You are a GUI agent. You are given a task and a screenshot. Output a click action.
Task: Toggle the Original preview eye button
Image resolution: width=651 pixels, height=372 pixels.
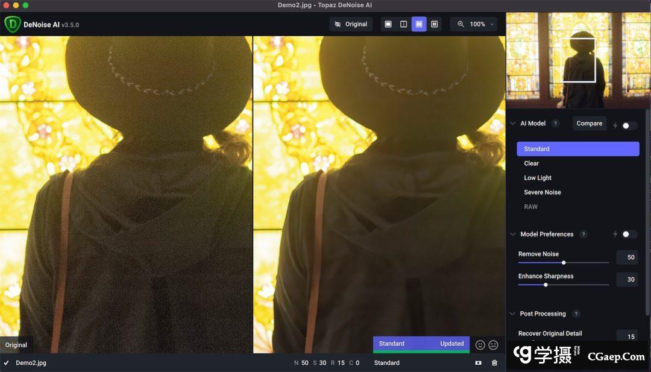351,24
